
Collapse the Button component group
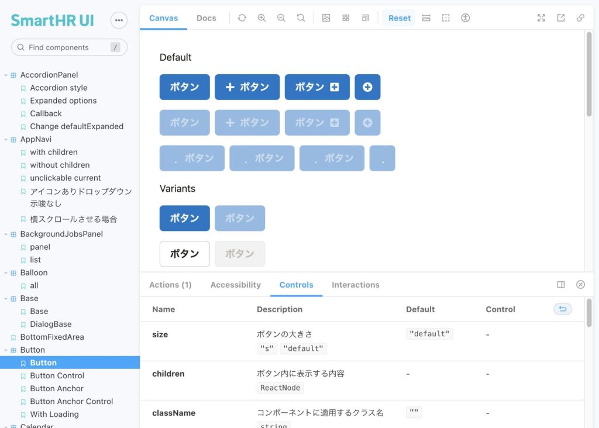pos(6,350)
